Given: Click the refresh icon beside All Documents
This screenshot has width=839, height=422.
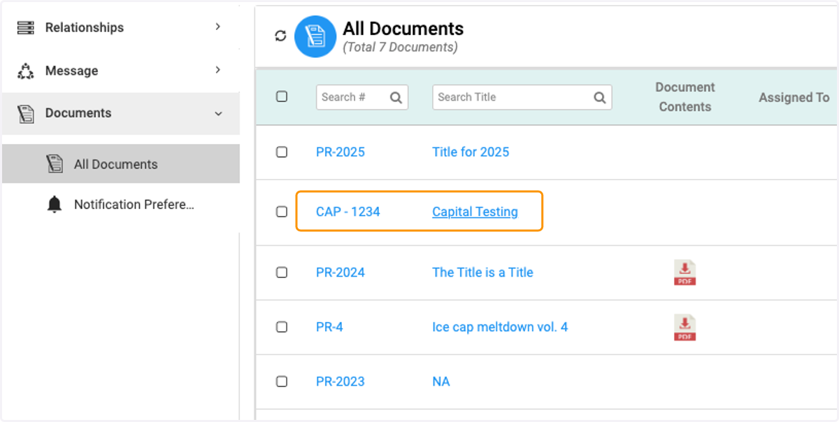Looking at the screenshot, I should (x=280, y=36).
